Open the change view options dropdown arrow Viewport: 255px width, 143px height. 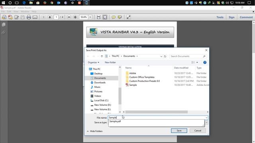pos(197,62)
